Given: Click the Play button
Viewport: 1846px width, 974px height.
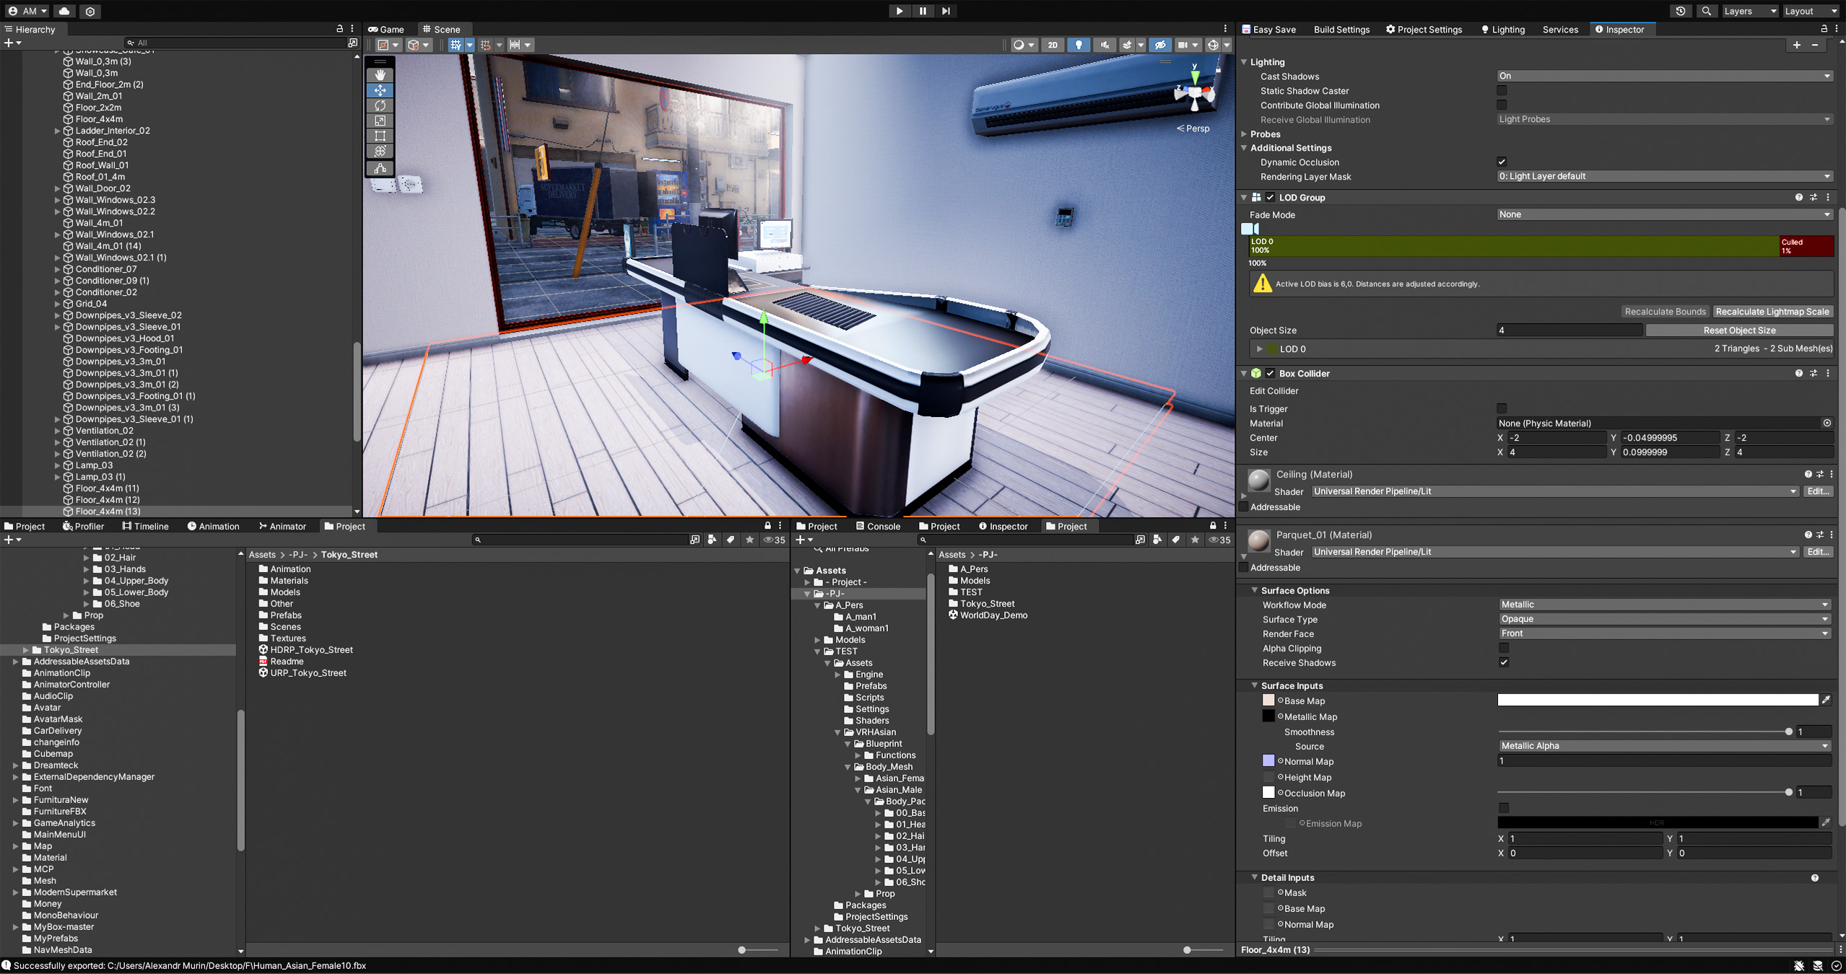Looking at the screenshot, I should coord(899,11).
